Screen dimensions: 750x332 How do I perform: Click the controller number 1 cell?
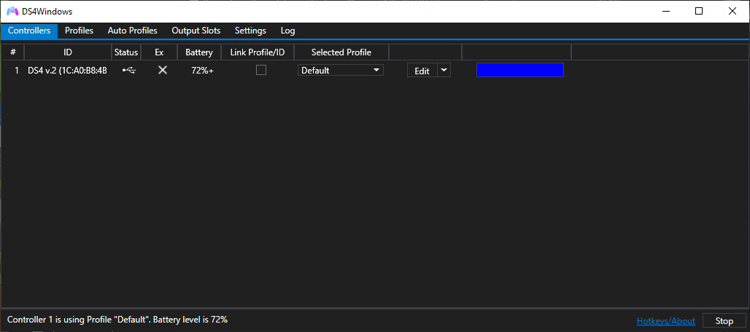click(17, 71)
